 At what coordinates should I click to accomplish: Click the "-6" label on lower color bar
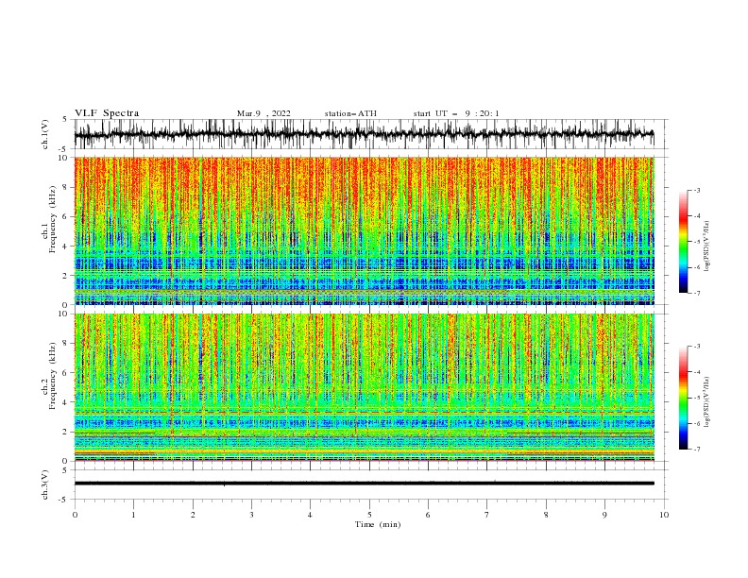pos(697,423)
